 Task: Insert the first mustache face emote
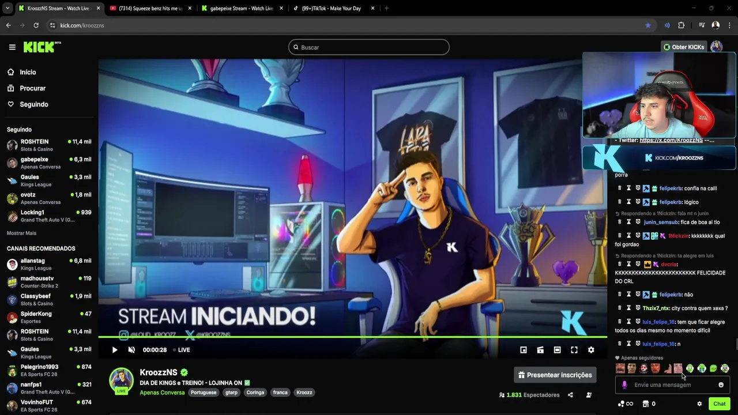click(620, 368)
